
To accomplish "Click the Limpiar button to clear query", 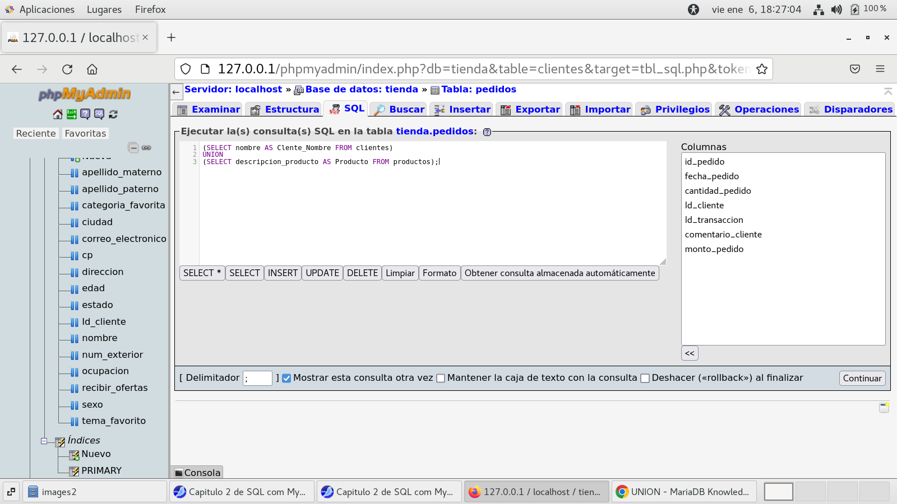I will pyautogui.click(x=400, y=273).
